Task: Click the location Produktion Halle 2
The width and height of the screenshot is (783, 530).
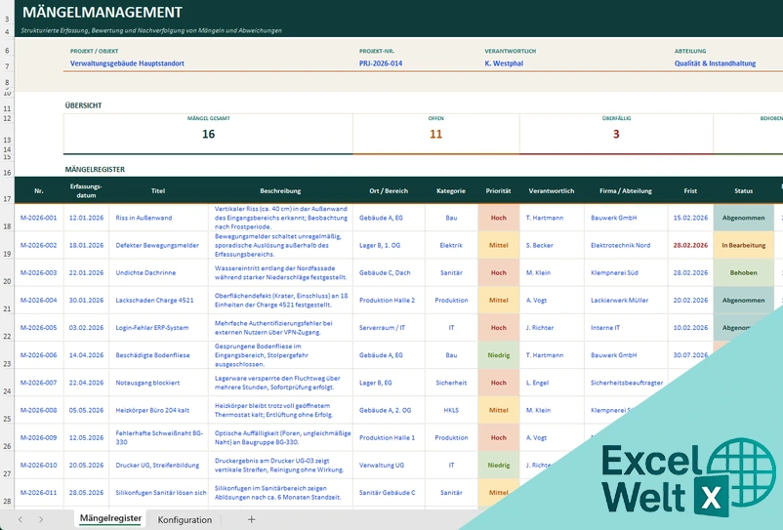Action: click(387, 300)
